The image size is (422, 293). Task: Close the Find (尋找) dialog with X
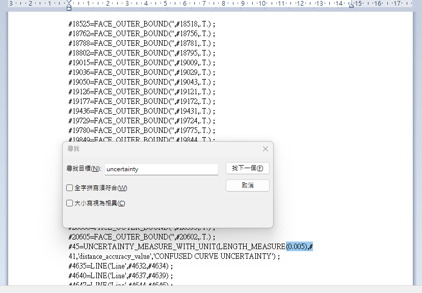pos(265,149)
